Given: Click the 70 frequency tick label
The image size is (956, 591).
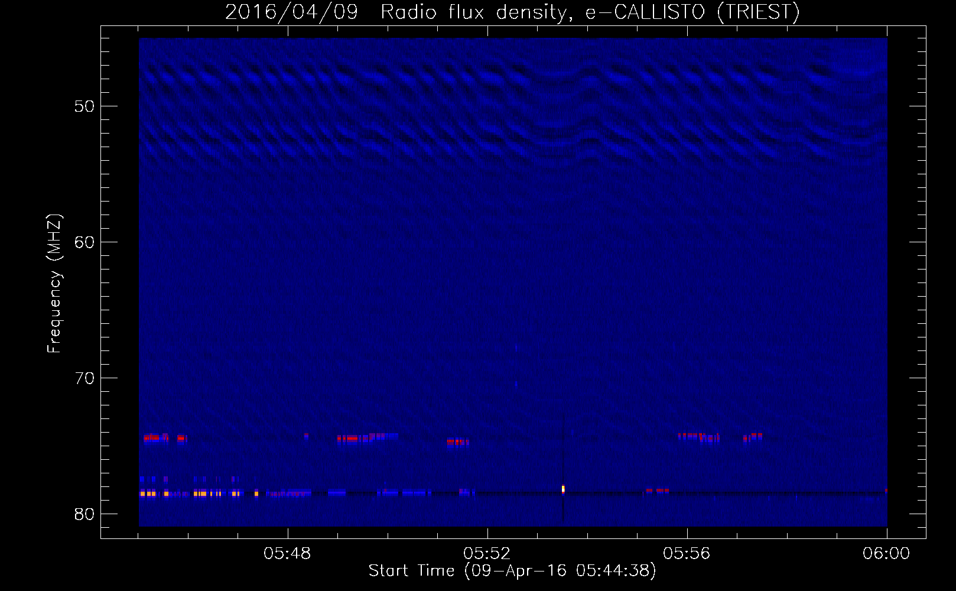Looking at the screenshot, I should (84, 378).
